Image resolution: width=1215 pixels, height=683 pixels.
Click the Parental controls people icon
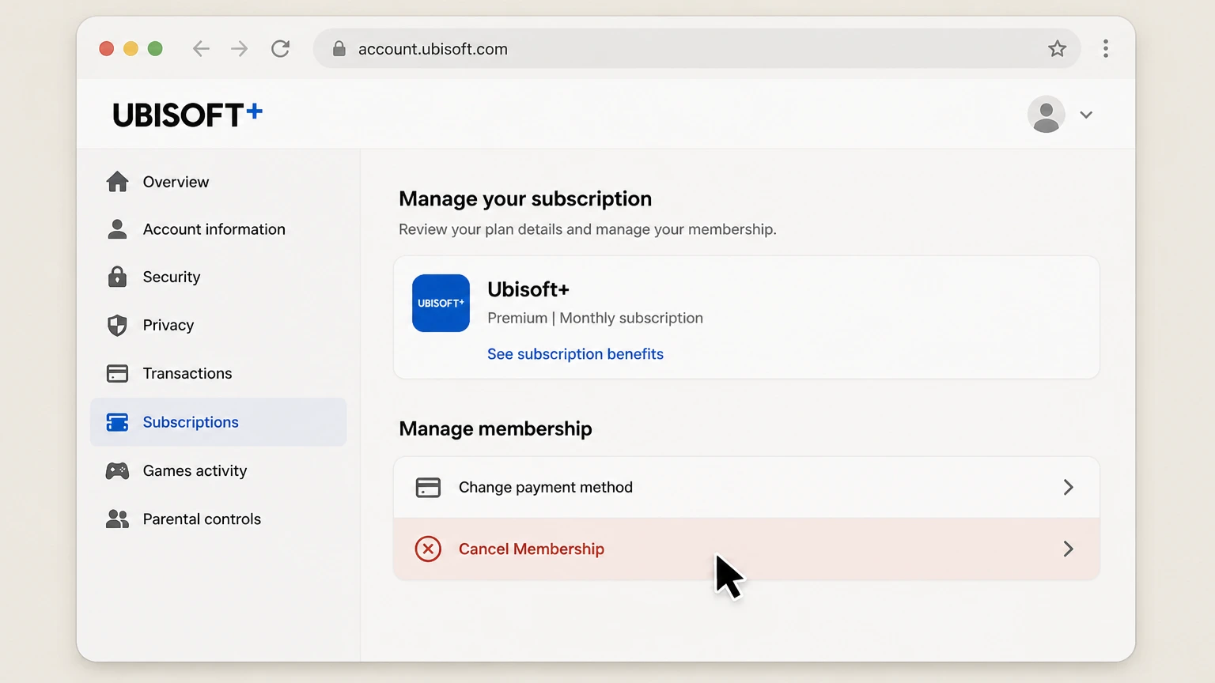click(117, 519)
